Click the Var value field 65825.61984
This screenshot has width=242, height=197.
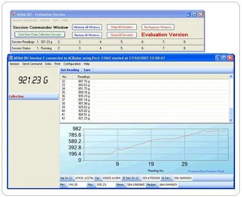click(112, 178)
